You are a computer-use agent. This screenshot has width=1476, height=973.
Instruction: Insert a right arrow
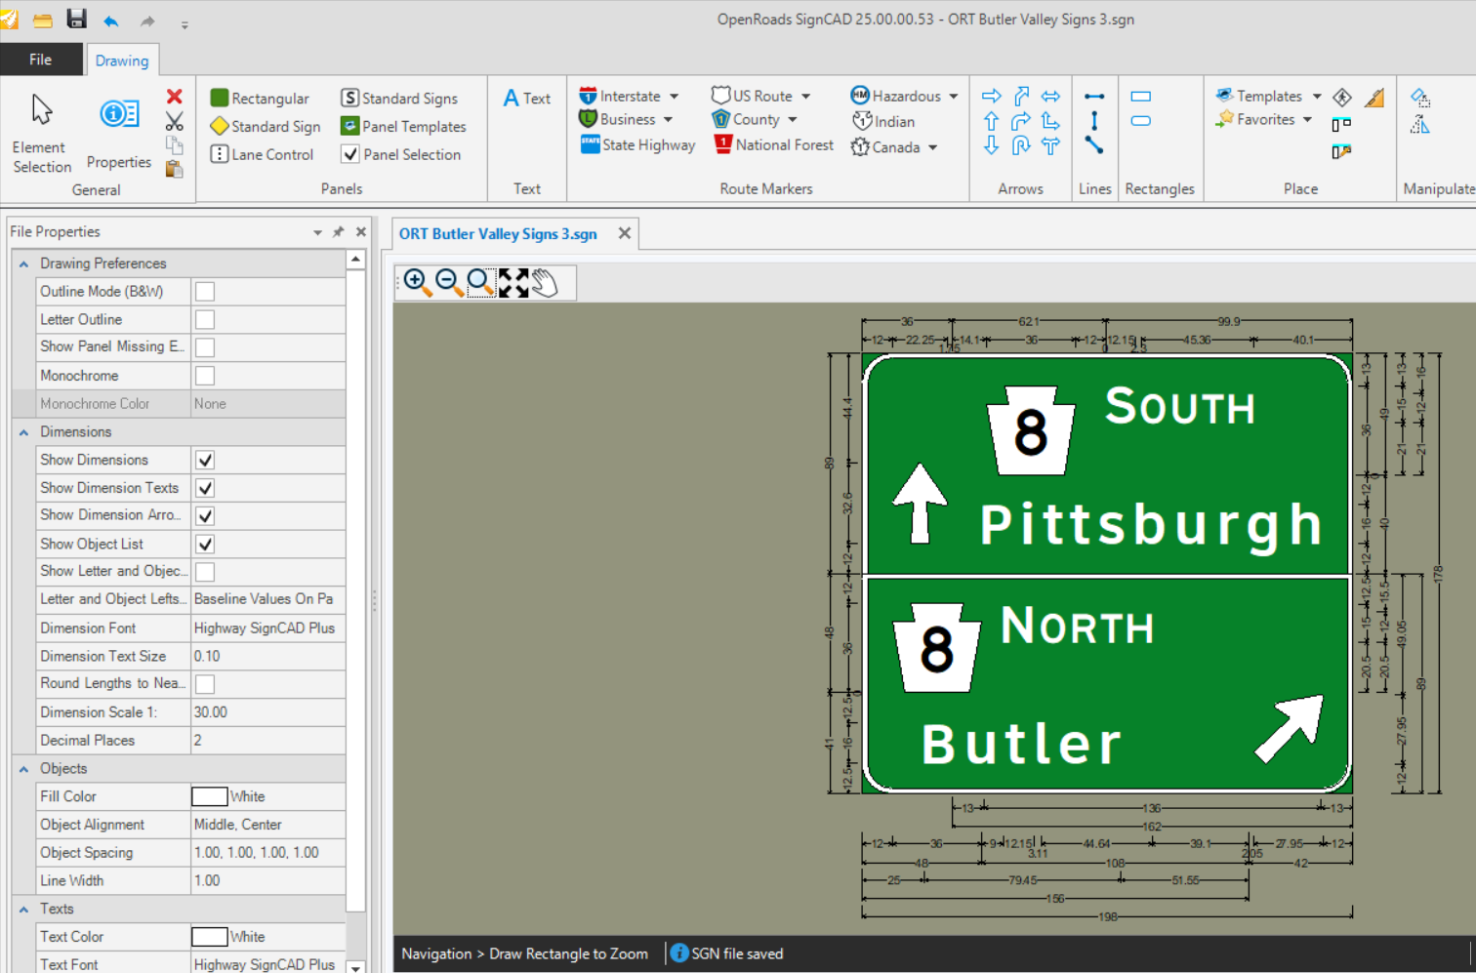pos(991,96)
